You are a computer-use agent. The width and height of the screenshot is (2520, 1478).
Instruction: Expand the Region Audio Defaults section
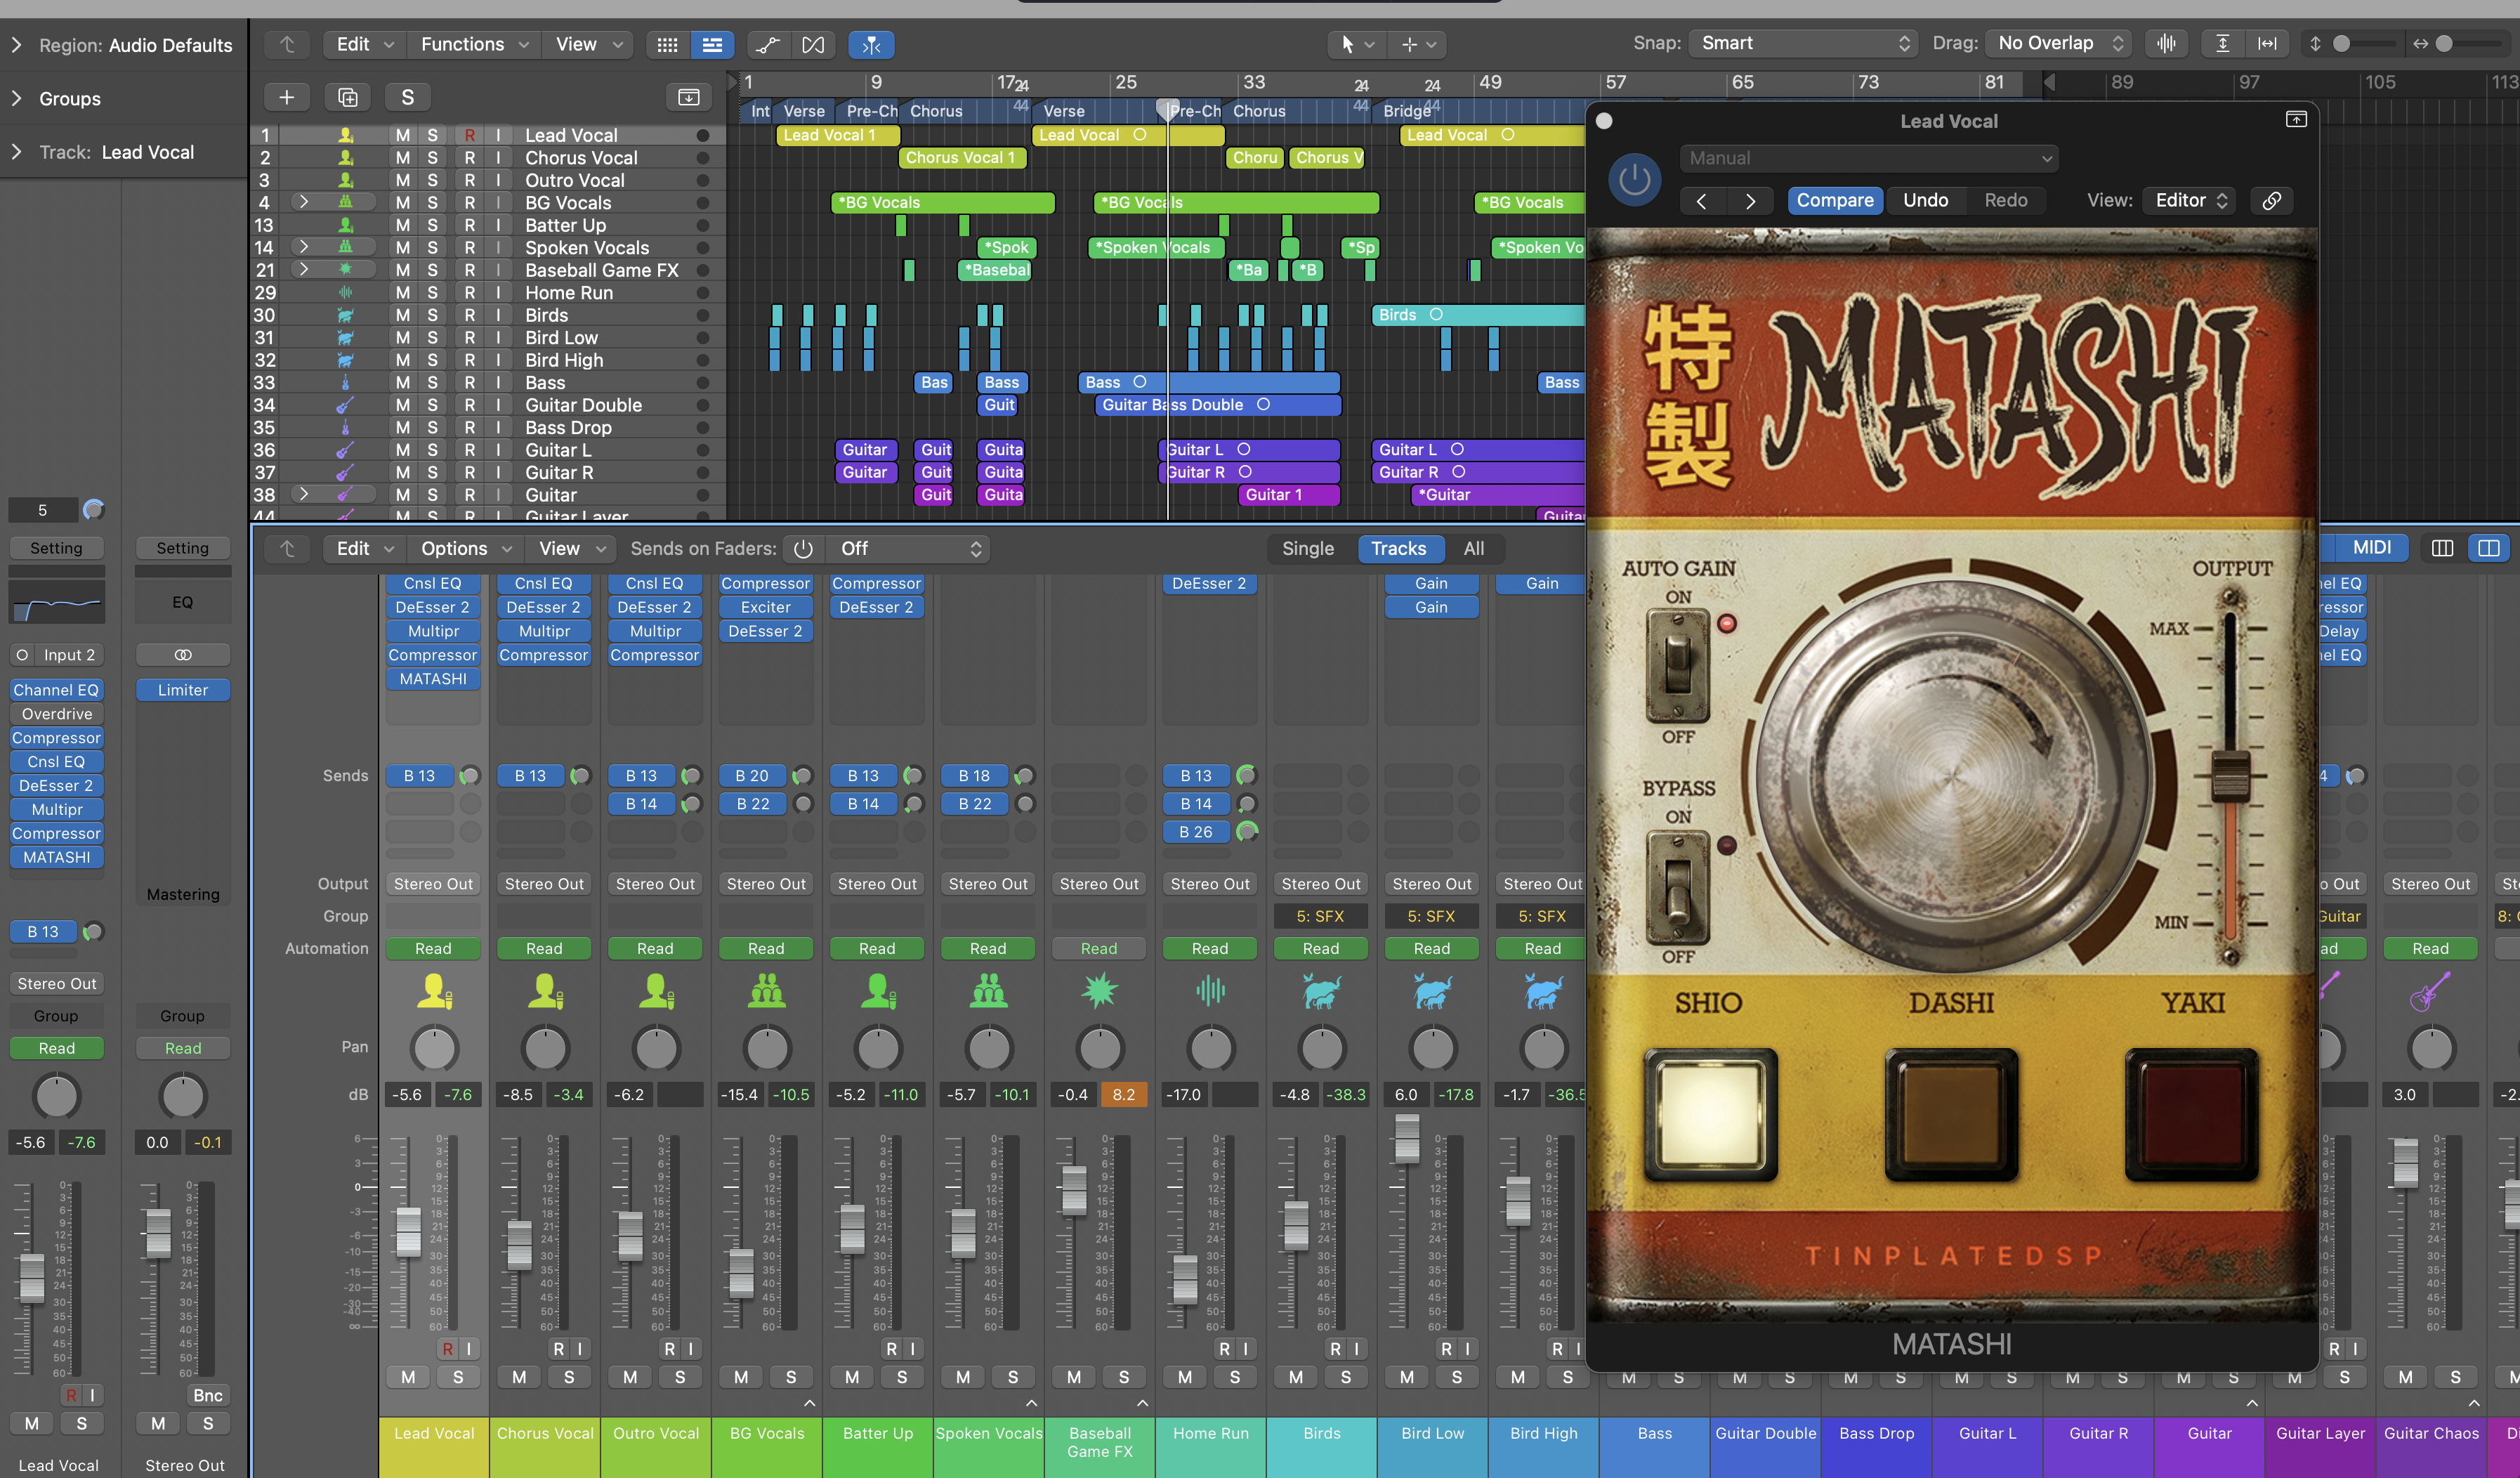tap(16, 45)
